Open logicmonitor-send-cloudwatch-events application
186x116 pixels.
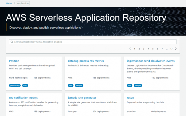click(x=151, y=61)
